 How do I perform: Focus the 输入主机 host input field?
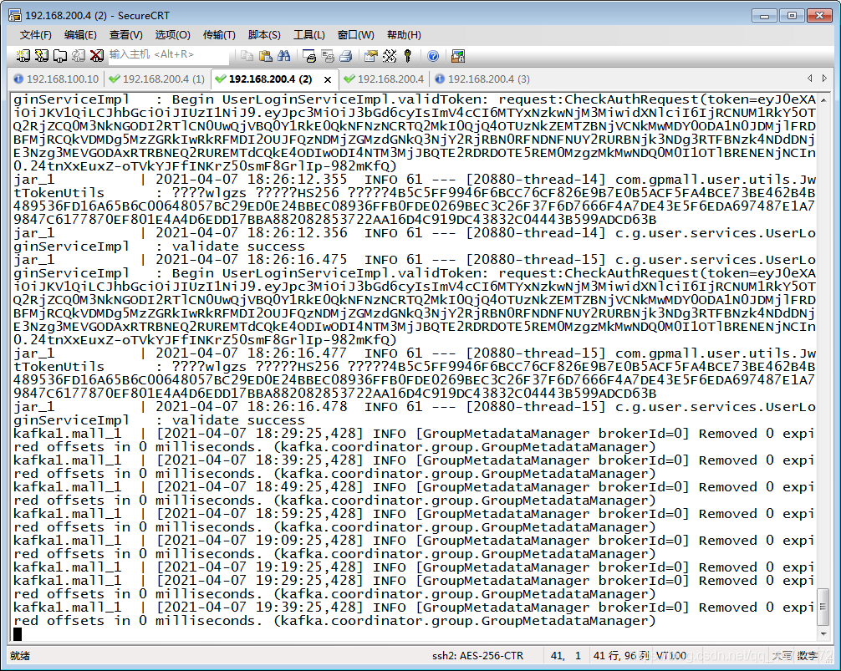click(x=168, y=54)
